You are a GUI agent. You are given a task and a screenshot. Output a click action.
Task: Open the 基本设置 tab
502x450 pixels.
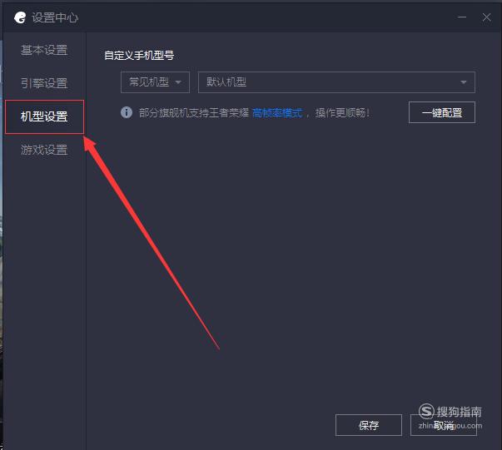(44, 50)
